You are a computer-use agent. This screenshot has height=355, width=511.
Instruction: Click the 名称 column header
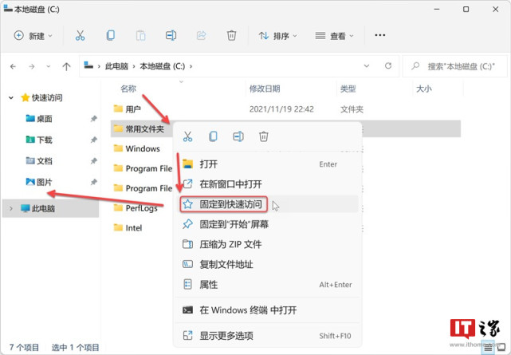coord(128,89)
